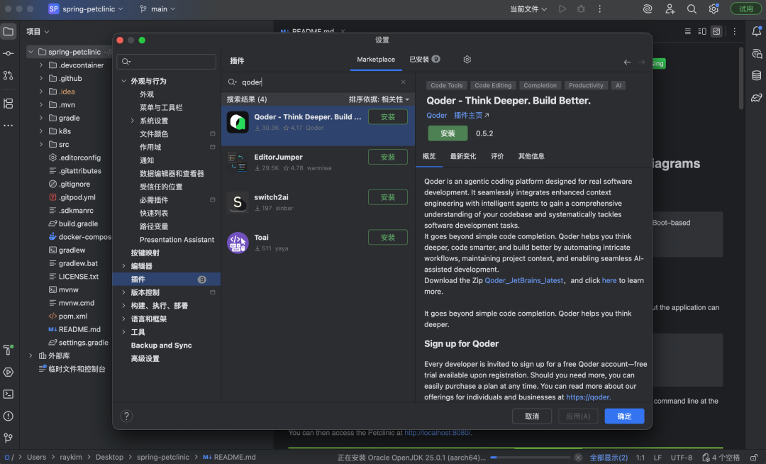The width and height of the screenshot is (766, 464).
Task: Collapse the 外观与行为 settings section
Action: [x=124, y=82]
